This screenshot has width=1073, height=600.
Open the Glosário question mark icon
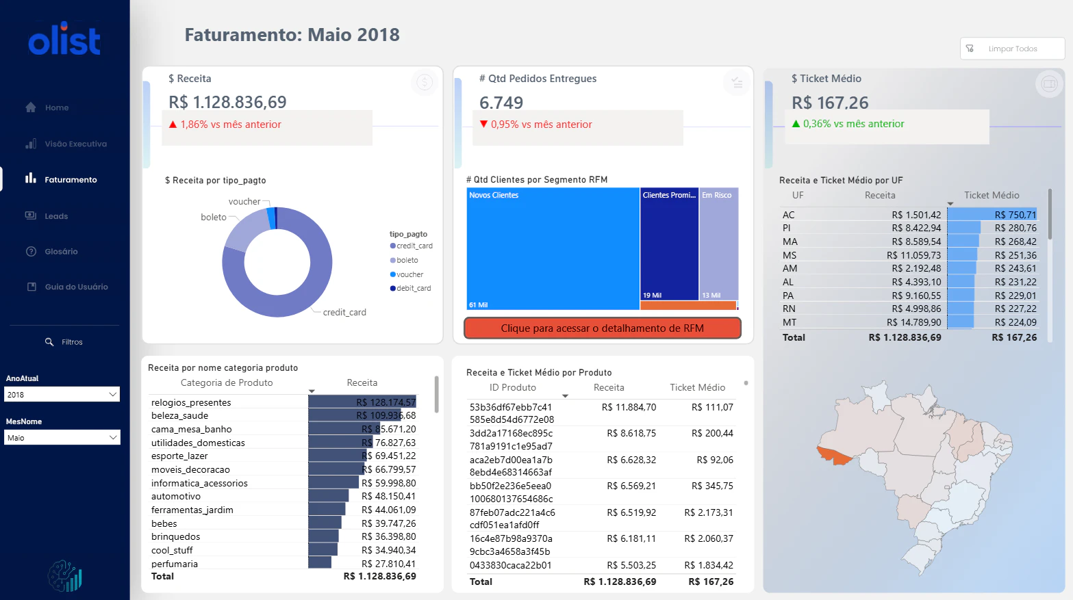tap(31, 251)
